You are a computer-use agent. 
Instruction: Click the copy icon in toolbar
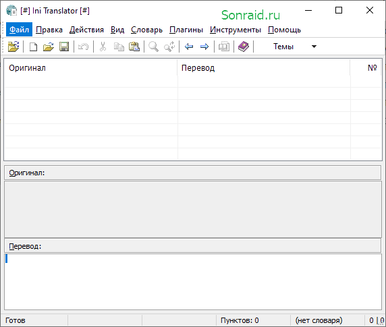click(x=119, y=47)
